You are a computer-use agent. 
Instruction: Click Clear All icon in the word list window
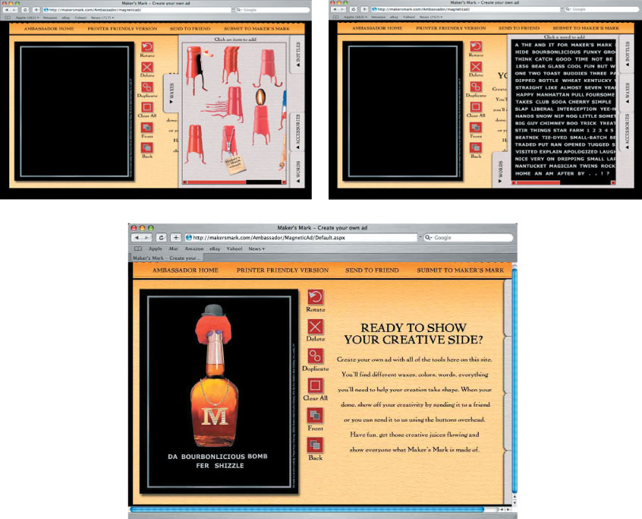click(476, 107)
